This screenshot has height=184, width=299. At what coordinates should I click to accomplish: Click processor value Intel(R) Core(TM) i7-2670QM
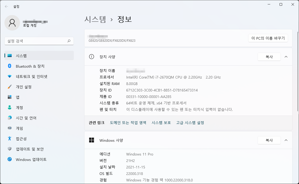173,77
